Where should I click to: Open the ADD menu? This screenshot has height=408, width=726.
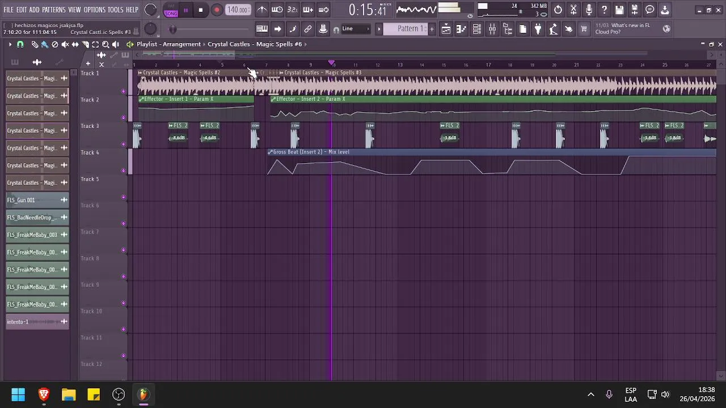35,10
